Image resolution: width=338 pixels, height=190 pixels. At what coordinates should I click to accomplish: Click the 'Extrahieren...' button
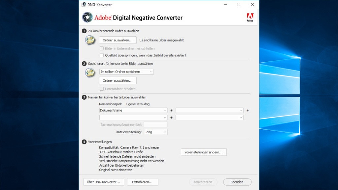click(143, 182)
